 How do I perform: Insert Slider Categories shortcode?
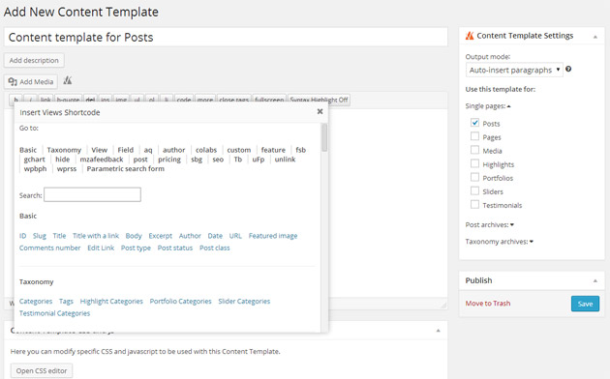[244, 302]
